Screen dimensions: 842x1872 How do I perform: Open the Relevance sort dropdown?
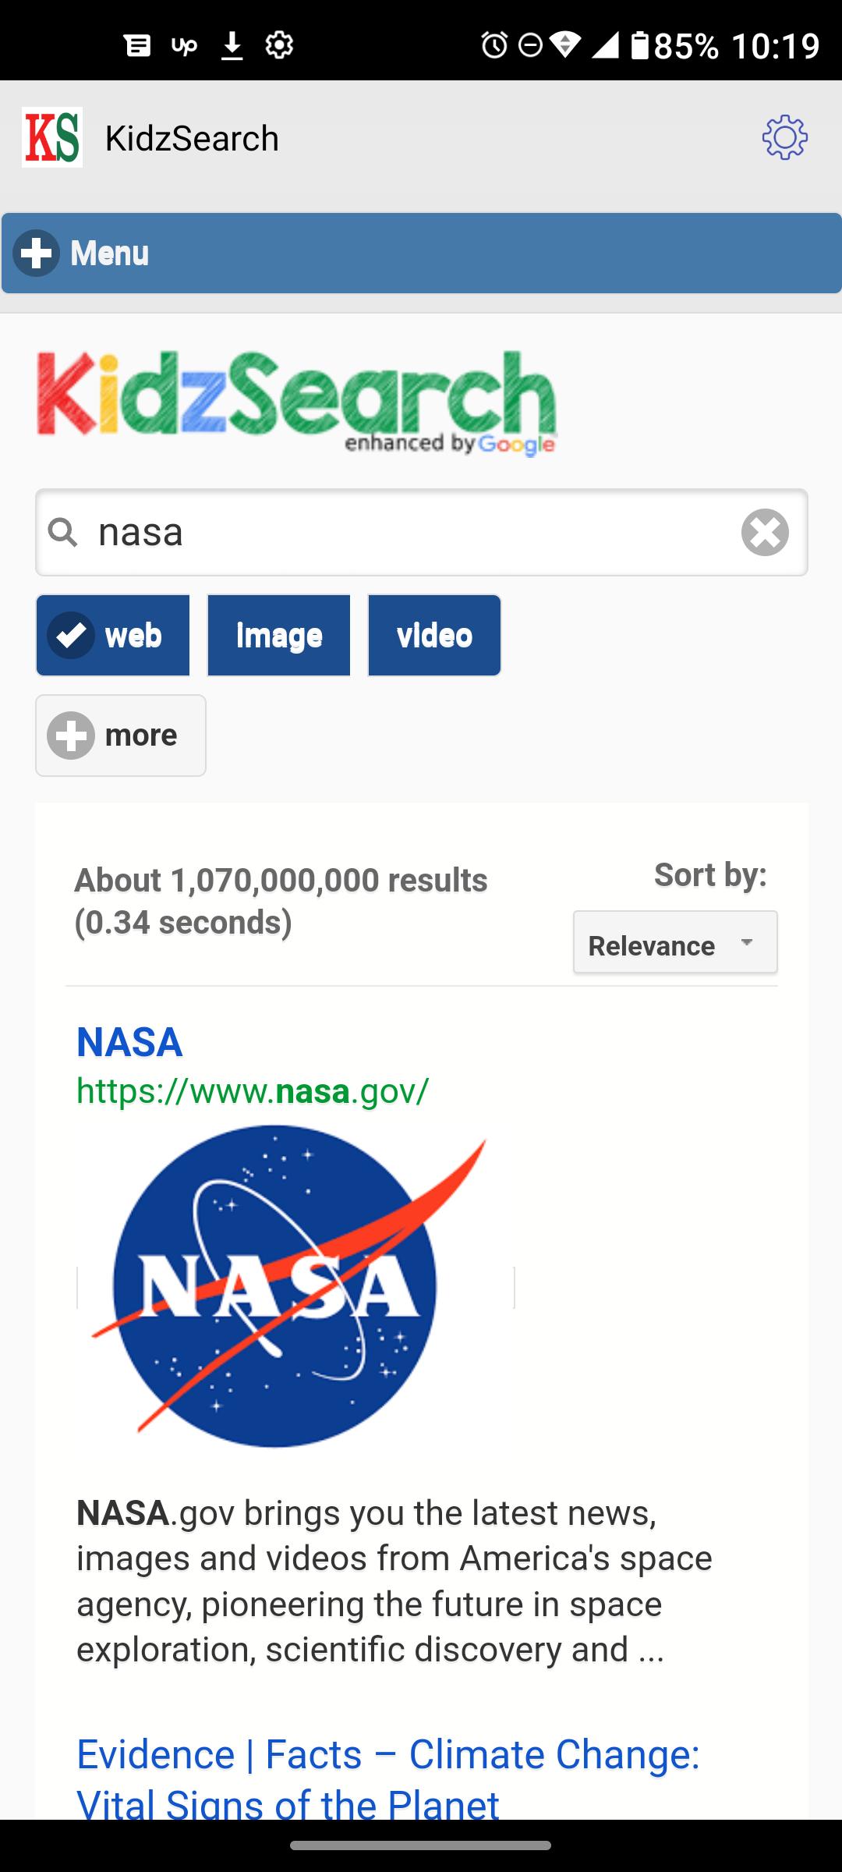(x=675, y=942)
